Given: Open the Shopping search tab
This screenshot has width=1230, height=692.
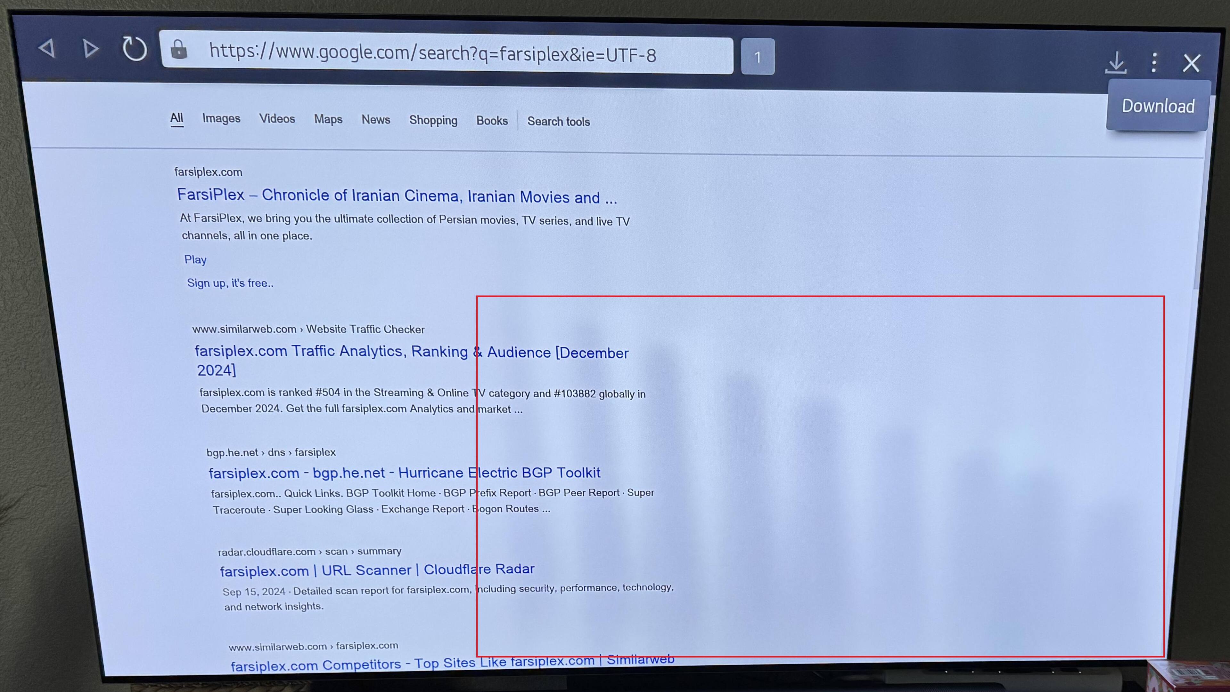Looking at the screenshot, I should (x=433, y=120).
